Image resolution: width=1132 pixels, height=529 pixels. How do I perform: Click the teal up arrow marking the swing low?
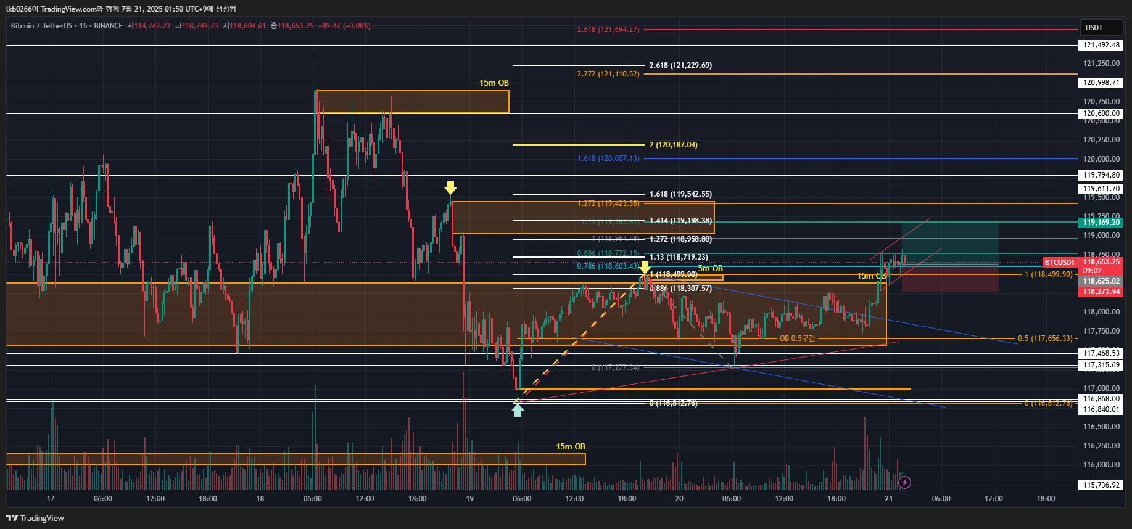(x=518, y=410)
